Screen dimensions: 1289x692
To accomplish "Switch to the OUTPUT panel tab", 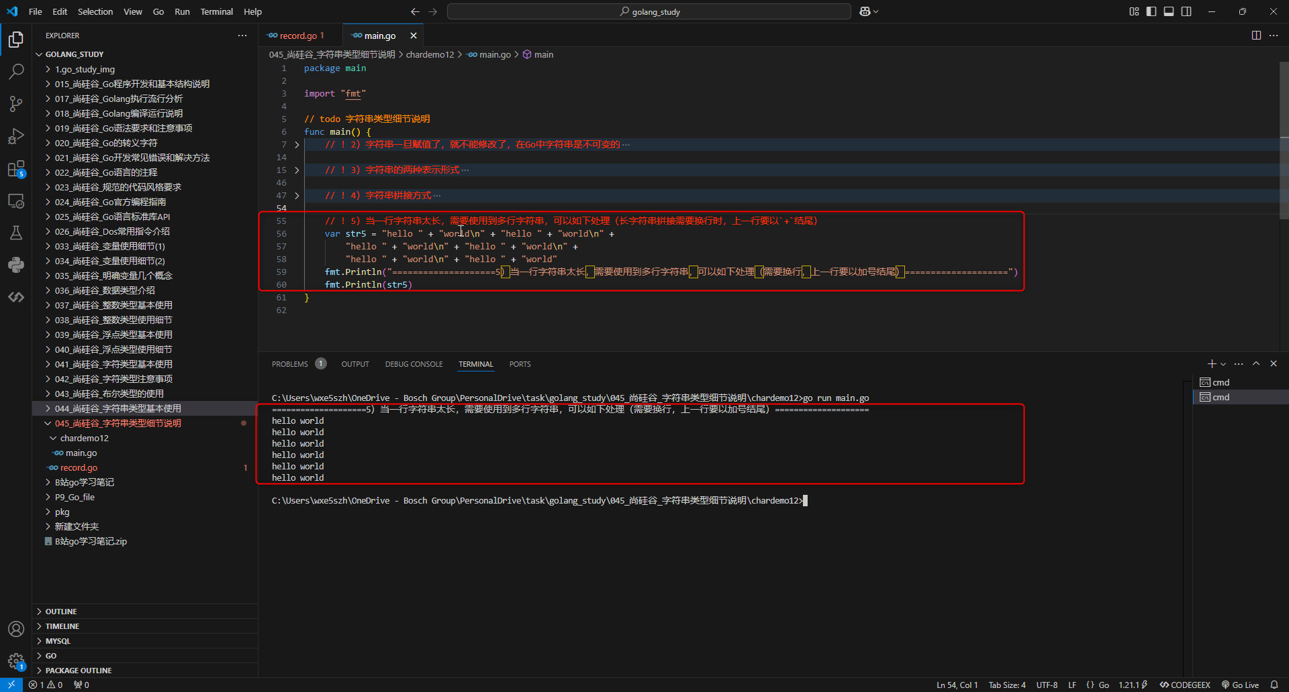I will click(x=355, y=364).
